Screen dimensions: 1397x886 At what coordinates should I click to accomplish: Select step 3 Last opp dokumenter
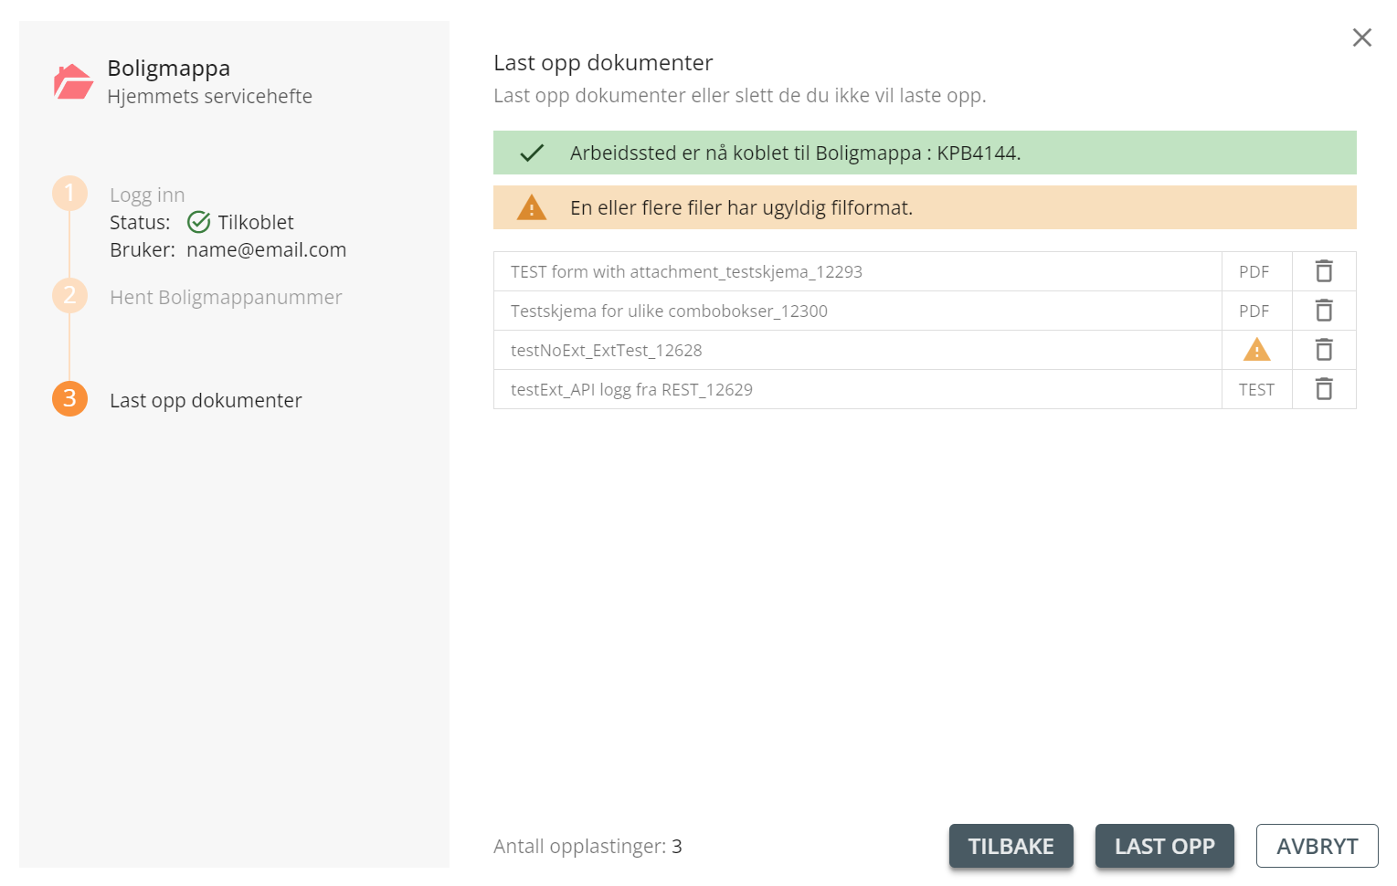[206, 400]
